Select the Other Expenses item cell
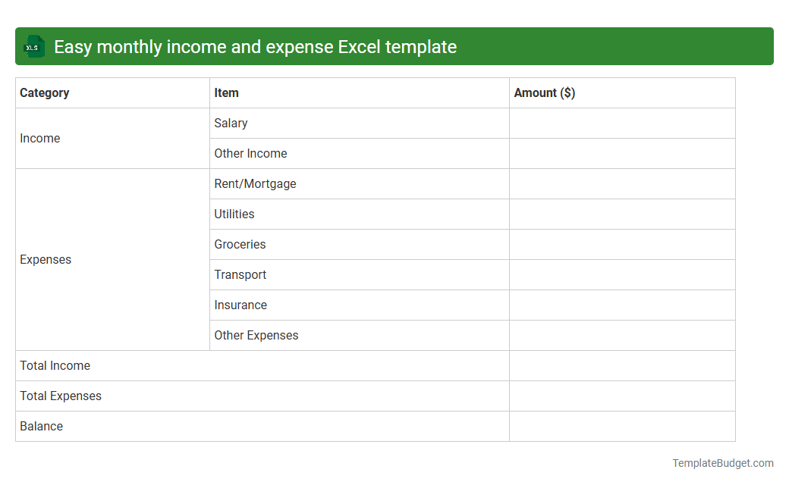Viewport: 789px width, 485px height. tap(255, 335)
